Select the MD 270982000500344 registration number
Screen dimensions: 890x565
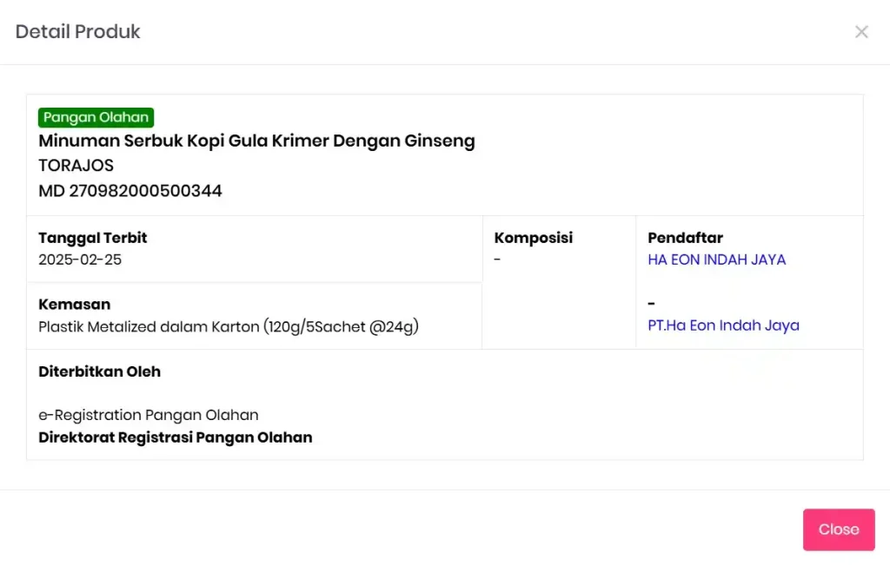pyautogui.click(x=130, y=191)
